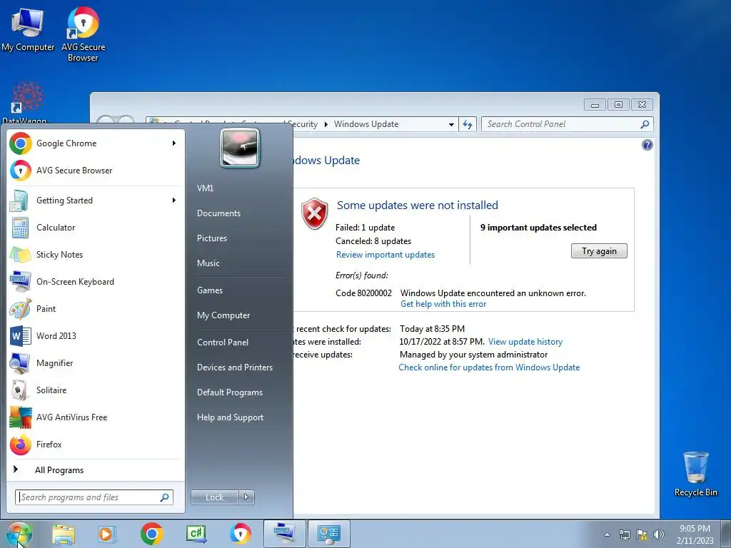
Task: Expand Getting Started submenu arrow
Action: [174, 201]
